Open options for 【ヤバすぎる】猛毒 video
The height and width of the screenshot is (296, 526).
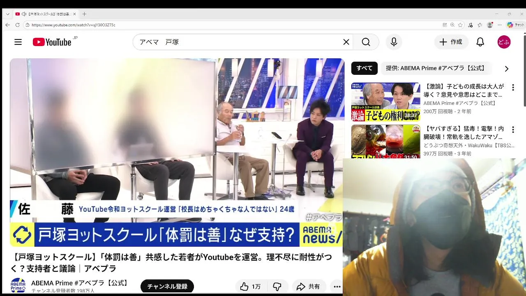(x=513, y=130)
